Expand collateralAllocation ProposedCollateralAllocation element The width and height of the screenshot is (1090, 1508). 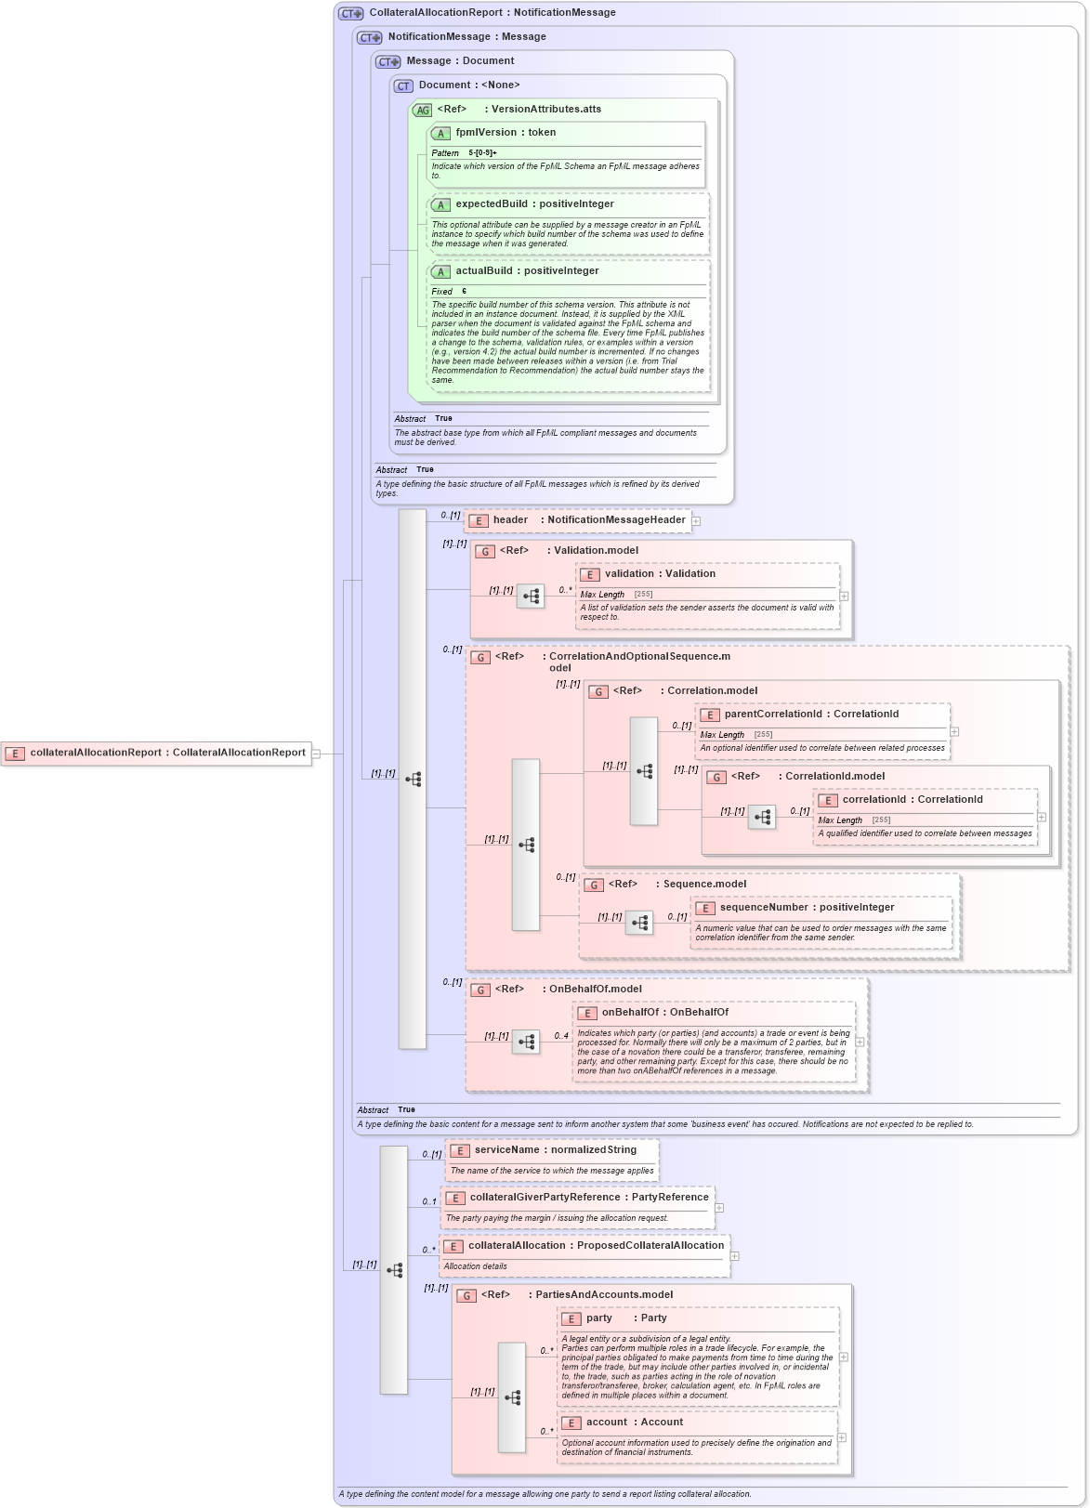coord(734,1256)
